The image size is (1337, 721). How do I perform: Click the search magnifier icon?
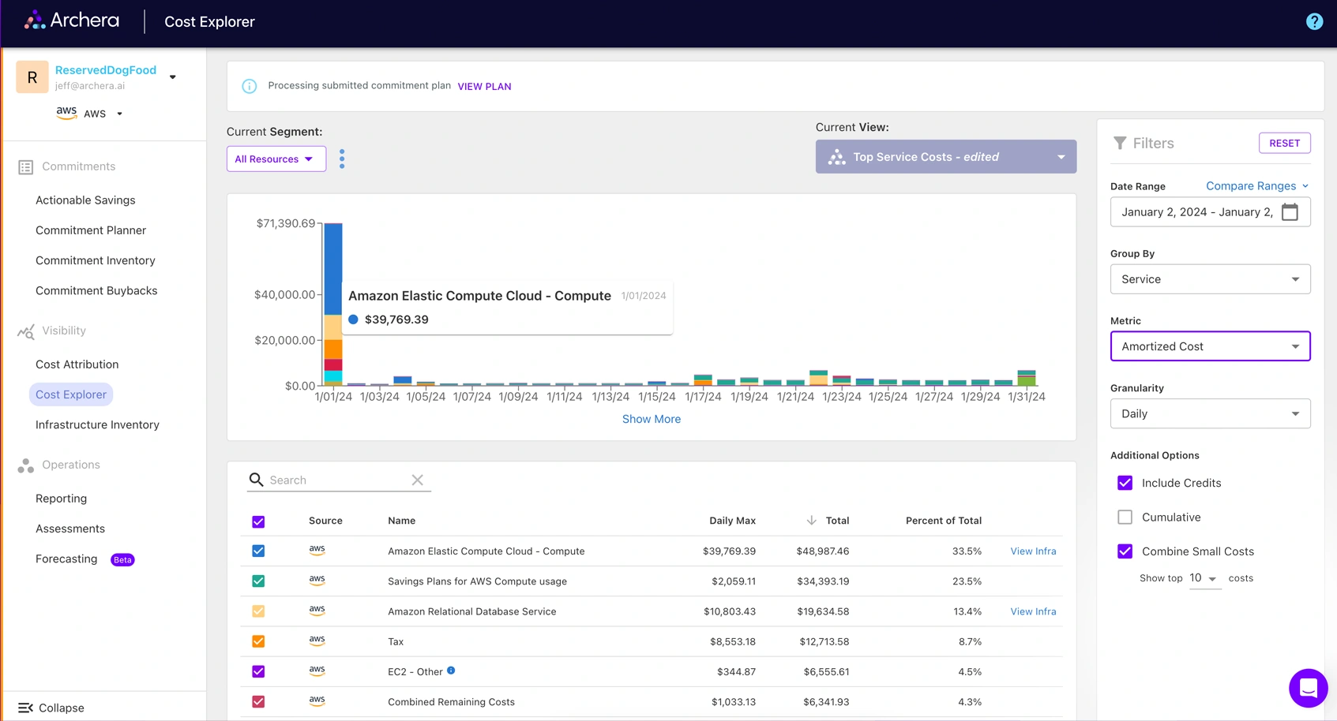[256, 480]
